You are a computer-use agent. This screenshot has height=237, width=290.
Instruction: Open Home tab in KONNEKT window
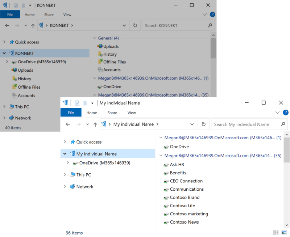tap(30, 14)
